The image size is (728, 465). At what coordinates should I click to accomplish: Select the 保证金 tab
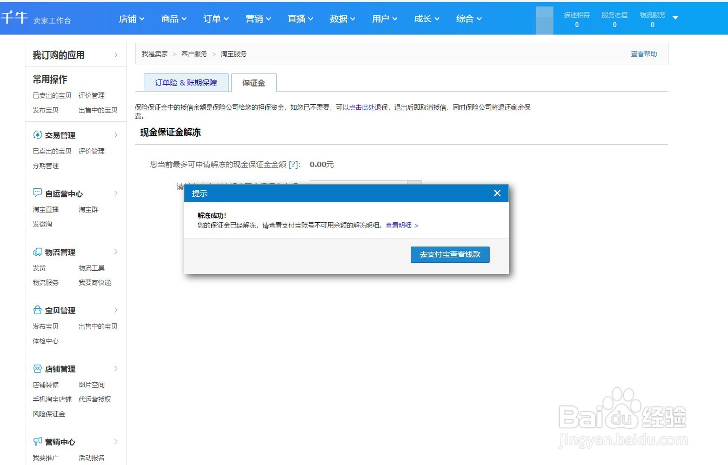253,83
